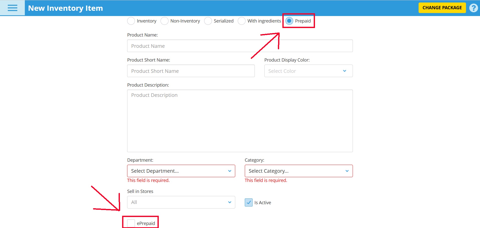Click the Product Description text area
This screenshot has width=480, height=228.
(239, 121)
